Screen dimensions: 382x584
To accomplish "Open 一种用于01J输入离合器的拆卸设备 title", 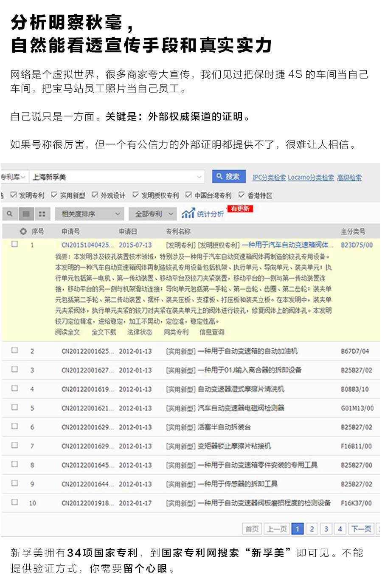I will [x=250, y=370].
